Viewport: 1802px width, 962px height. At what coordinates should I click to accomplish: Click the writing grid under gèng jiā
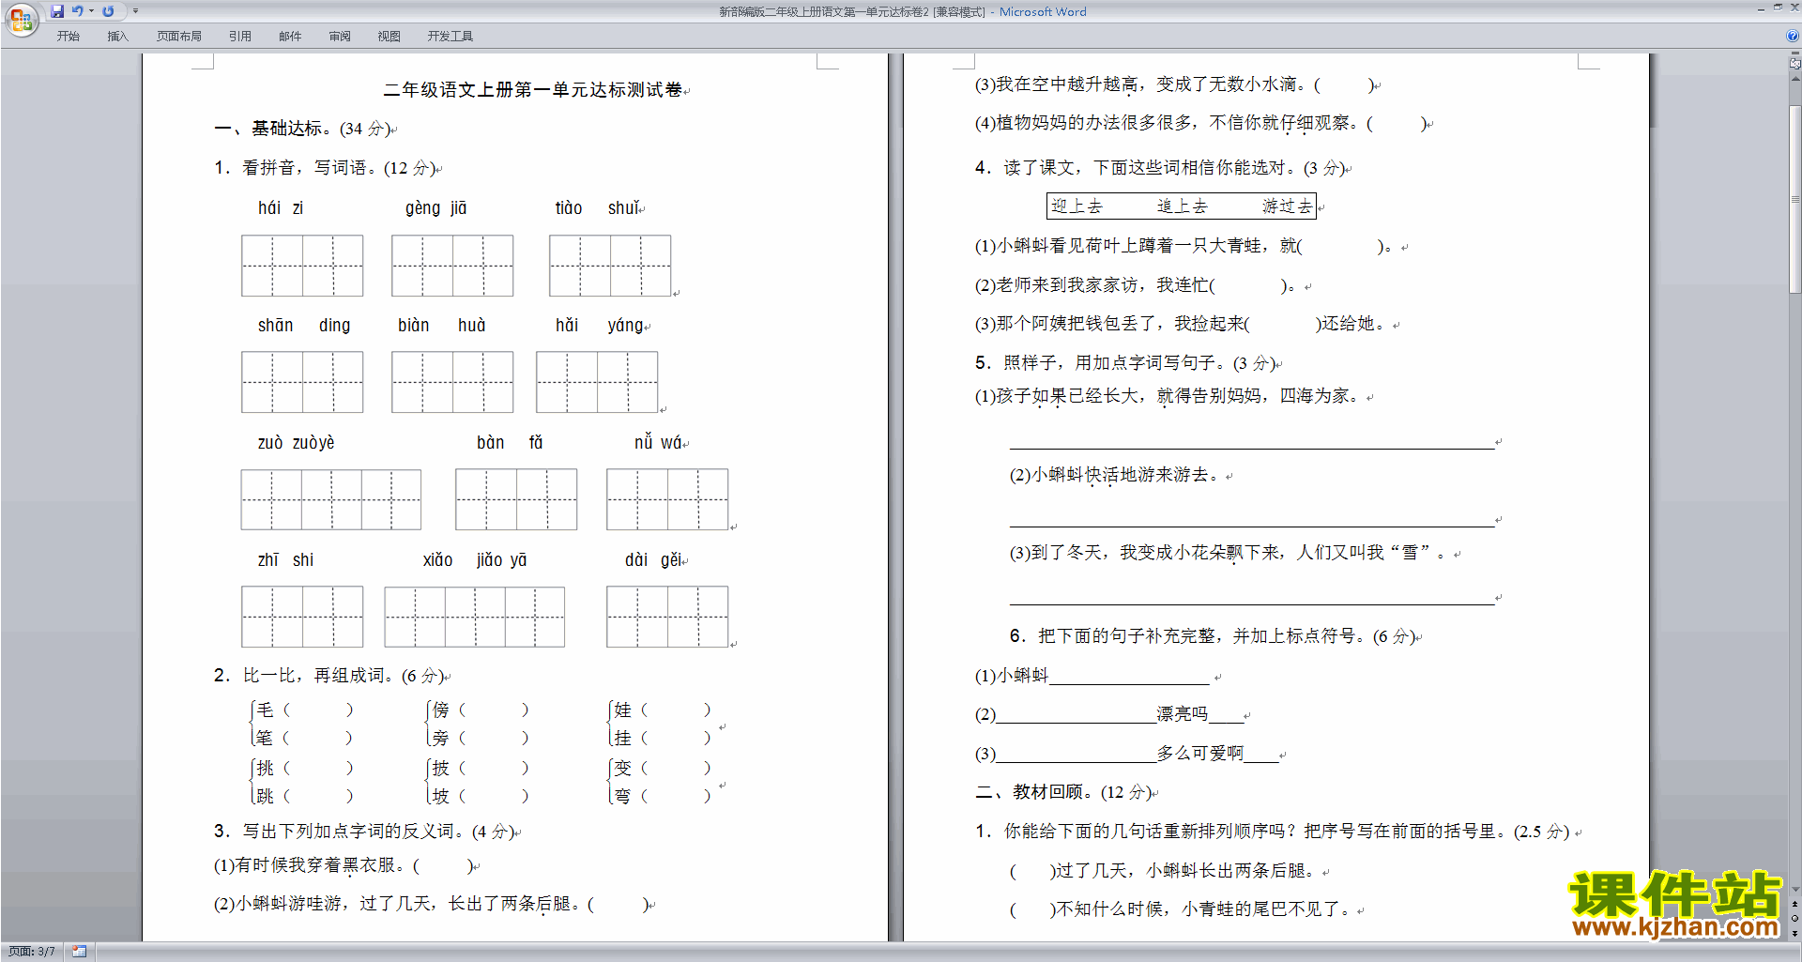[x=452, y=266]
